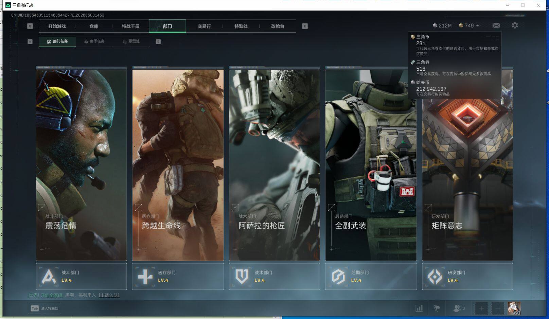The height and width of the screenshot is (319, 549).
Task: Click the 研发部门 diamond emblem icon
Action: click(435, 277)
